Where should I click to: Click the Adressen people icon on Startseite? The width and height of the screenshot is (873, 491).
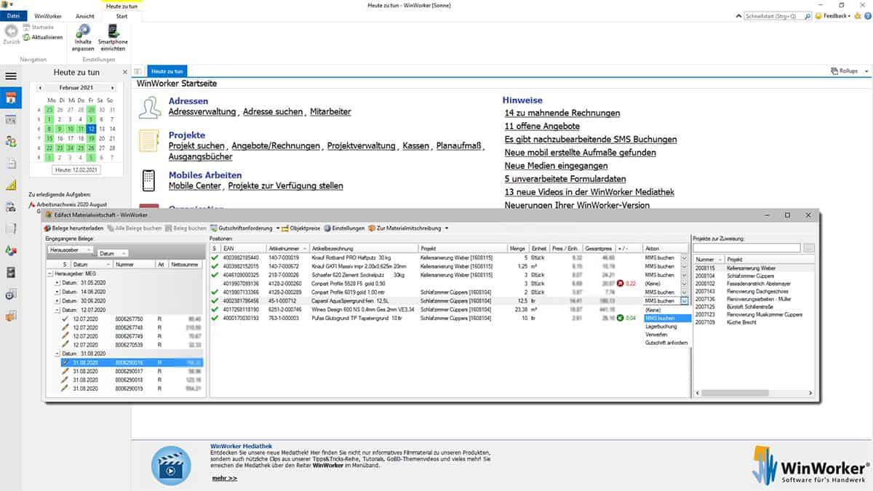pyautogui.click(x=150, y=107)
